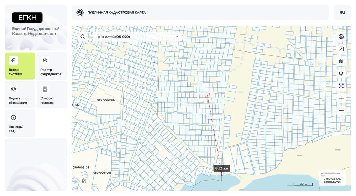Open the layers stack icon
Screen dimensions: 356x196
tap(341, 73)
